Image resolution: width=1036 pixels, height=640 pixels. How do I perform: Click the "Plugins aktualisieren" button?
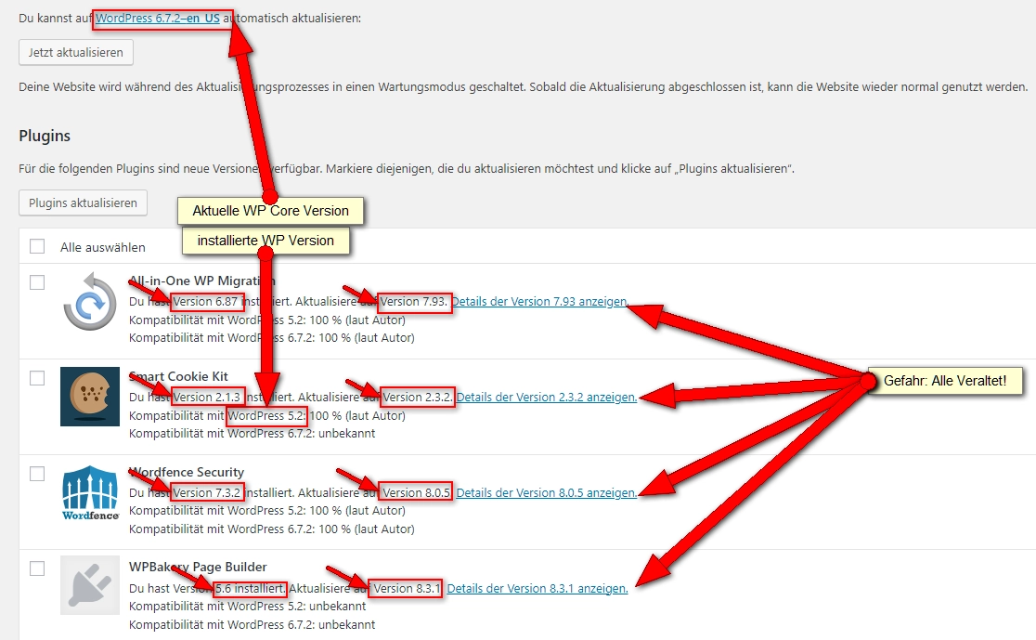(x=83, y=202)
